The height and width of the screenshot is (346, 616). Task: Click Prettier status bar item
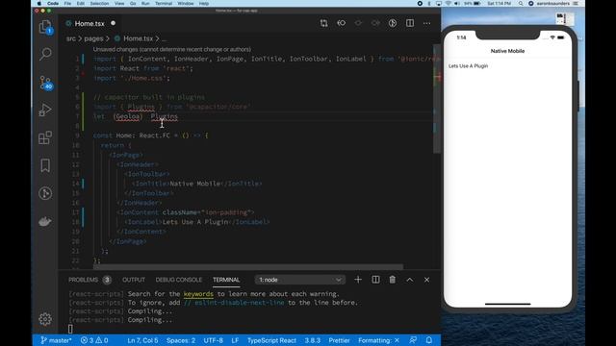(x=339, y=340)
